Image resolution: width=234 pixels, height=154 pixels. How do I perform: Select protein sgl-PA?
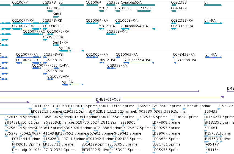tap(73, 85)
